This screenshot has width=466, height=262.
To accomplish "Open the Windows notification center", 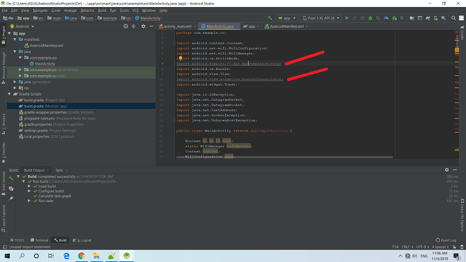I will click(457, 256).
